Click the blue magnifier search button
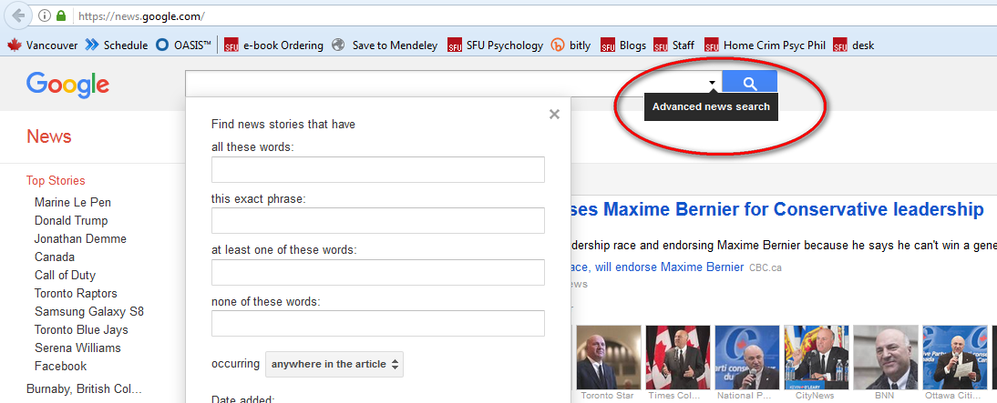Screen dimensions: 997x403 click(750, 83)
